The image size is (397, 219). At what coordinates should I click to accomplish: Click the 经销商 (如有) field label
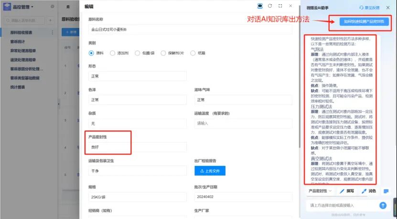(x=100, y=211)
